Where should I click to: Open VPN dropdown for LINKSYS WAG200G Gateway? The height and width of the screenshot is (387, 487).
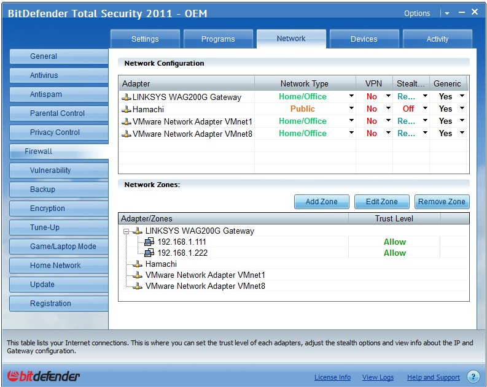(388, 96)
